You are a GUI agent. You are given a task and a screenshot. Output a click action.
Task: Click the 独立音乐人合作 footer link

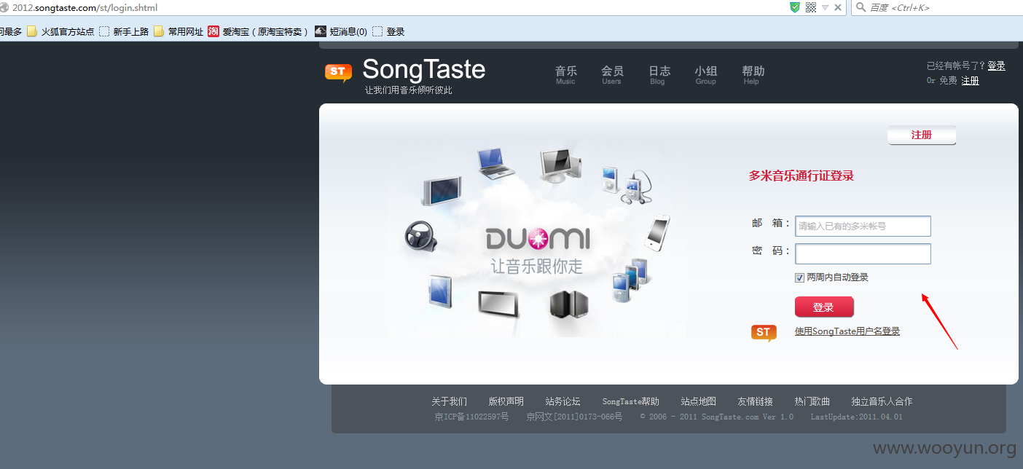pos(882,401)
